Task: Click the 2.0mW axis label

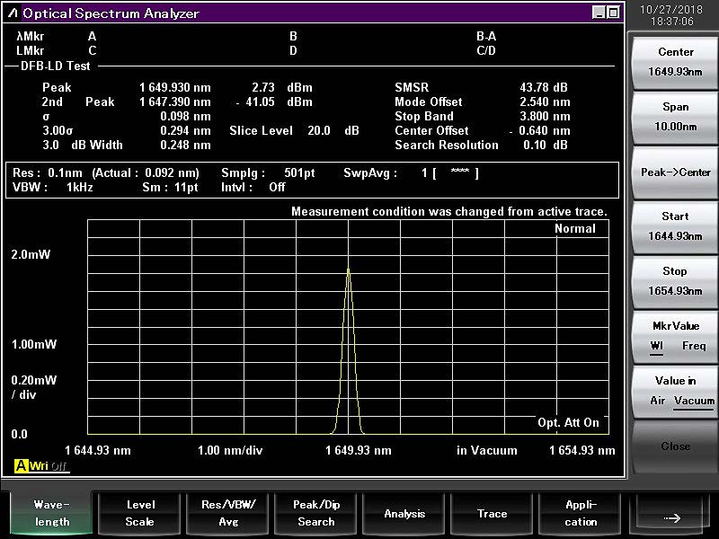Action: point(31,255)
